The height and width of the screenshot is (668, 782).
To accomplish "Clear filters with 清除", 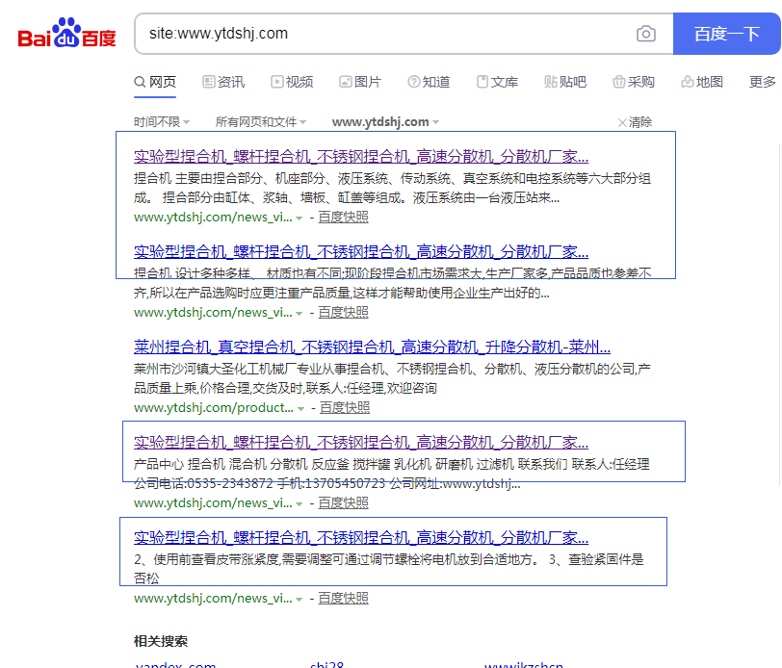I will (635, 122).
